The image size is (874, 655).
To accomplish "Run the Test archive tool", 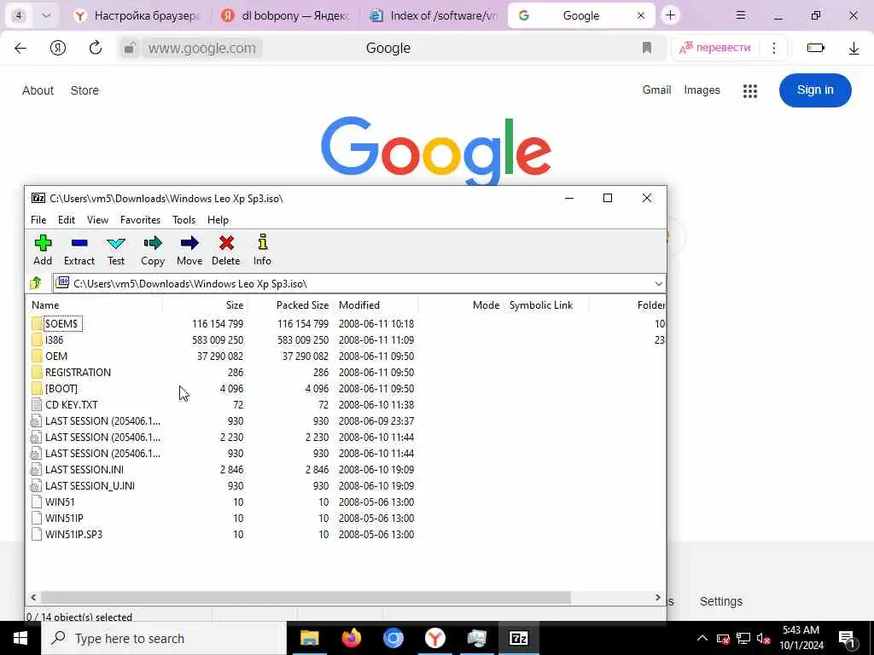I will pyautogui.click(x=116, y=243).
